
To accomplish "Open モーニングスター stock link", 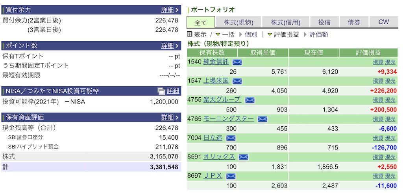I will 229,119.
